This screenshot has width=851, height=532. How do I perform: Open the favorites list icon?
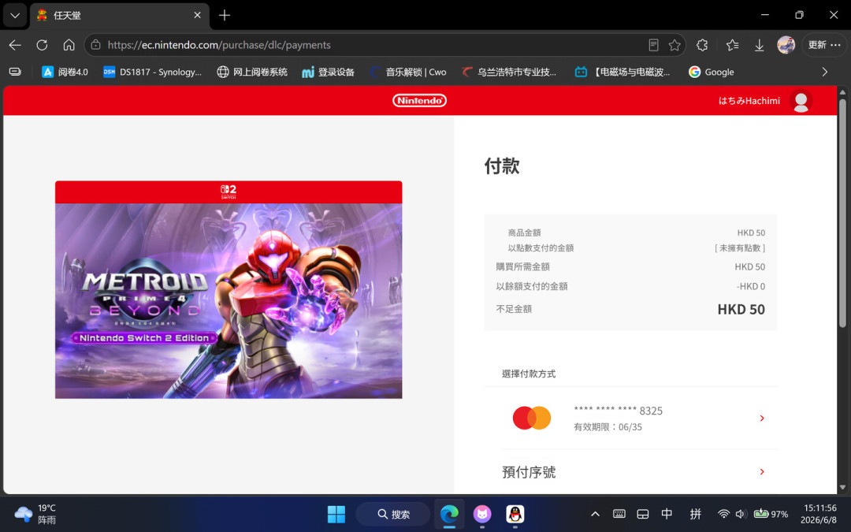click(732, 45)
